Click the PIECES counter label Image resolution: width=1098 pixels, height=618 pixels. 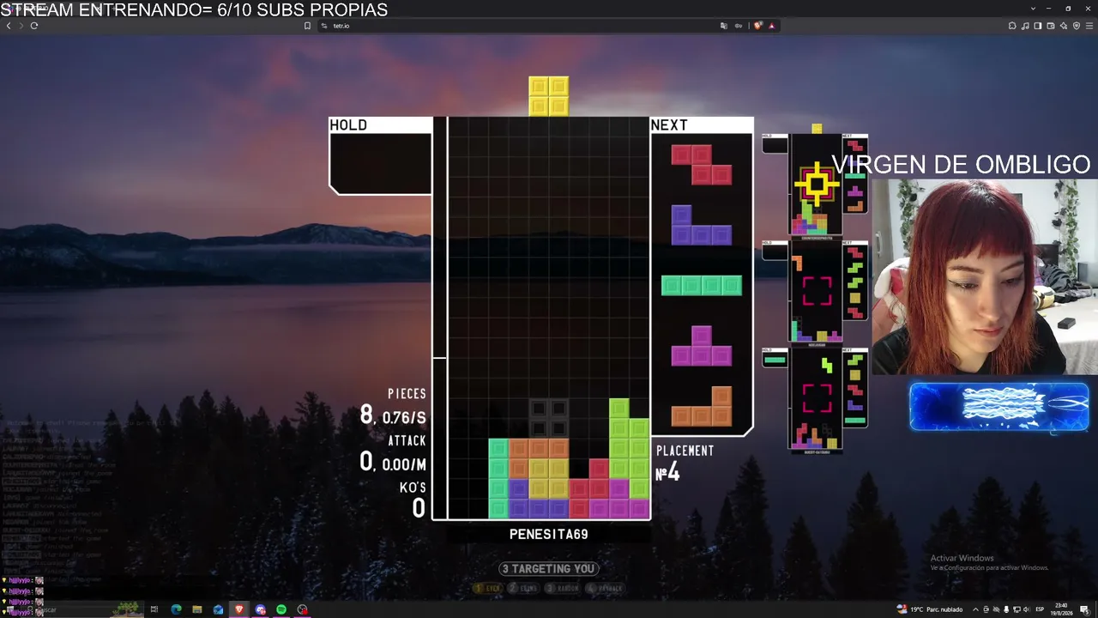[x=407, y=393]
